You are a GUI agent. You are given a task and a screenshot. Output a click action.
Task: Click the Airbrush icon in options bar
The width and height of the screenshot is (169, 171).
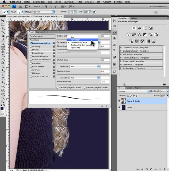pos(94,12)
